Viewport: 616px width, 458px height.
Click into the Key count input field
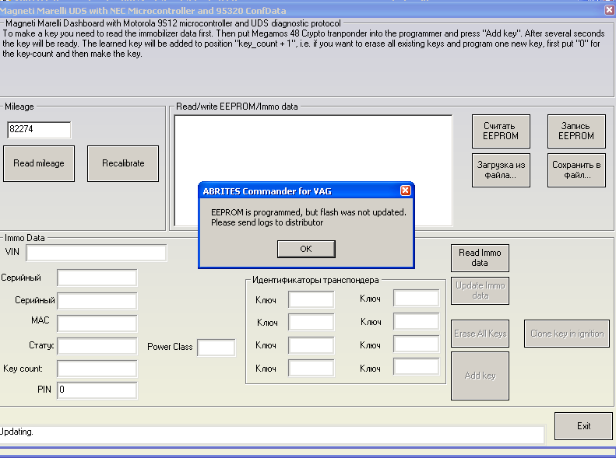point(97,369)
